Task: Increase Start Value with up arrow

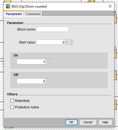Action: (x=67, y=41)
